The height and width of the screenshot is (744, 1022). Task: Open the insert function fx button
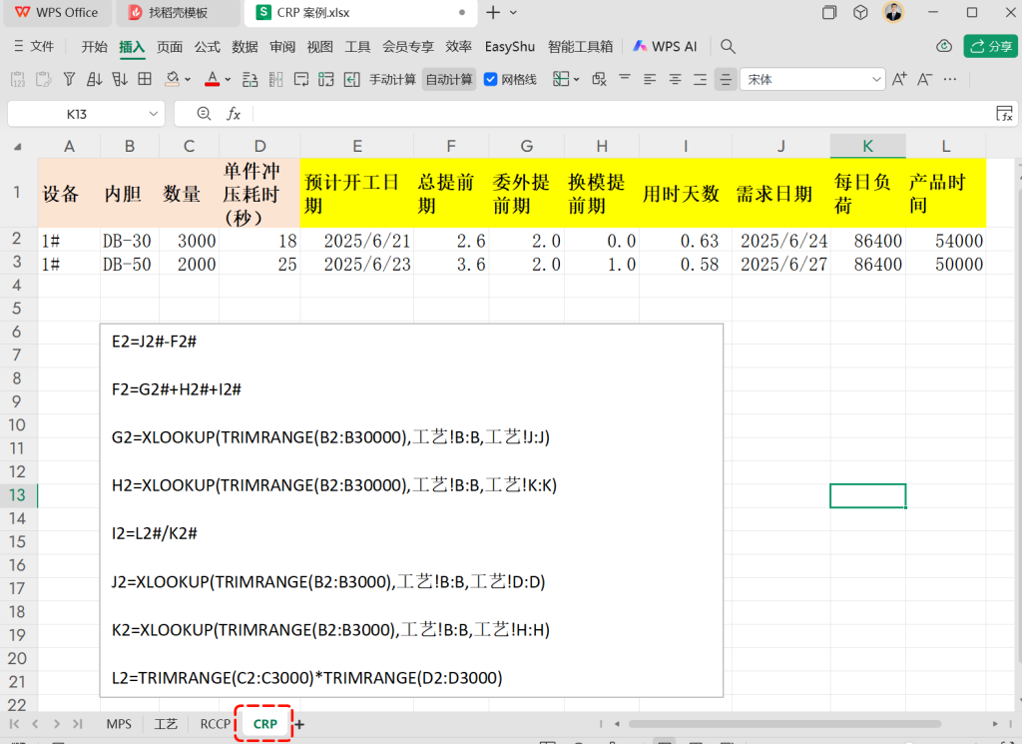(x=234, y=114)
